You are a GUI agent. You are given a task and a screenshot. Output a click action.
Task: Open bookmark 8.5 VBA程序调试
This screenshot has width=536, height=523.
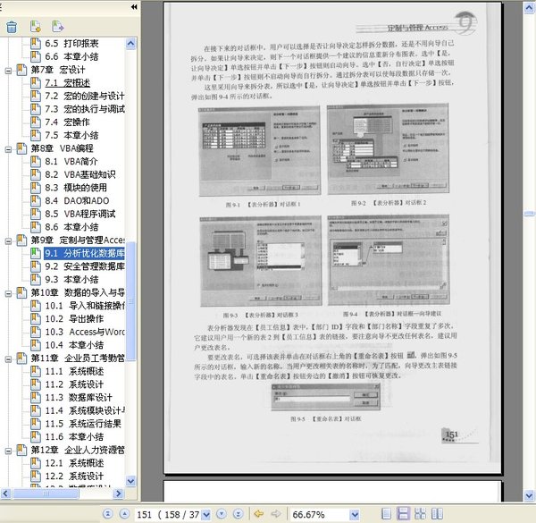pyautogui.click(x=80, y=214)
